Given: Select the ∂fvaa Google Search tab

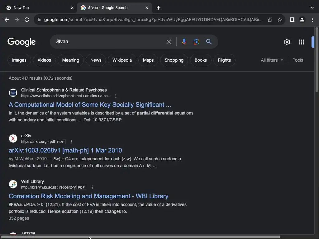Looking at the screenshot, I should pos(114,8).
